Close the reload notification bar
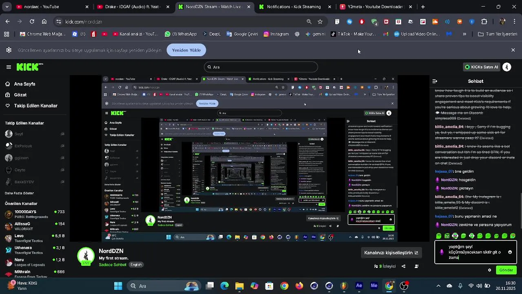The image size is (522, 294). click(513, 50)
